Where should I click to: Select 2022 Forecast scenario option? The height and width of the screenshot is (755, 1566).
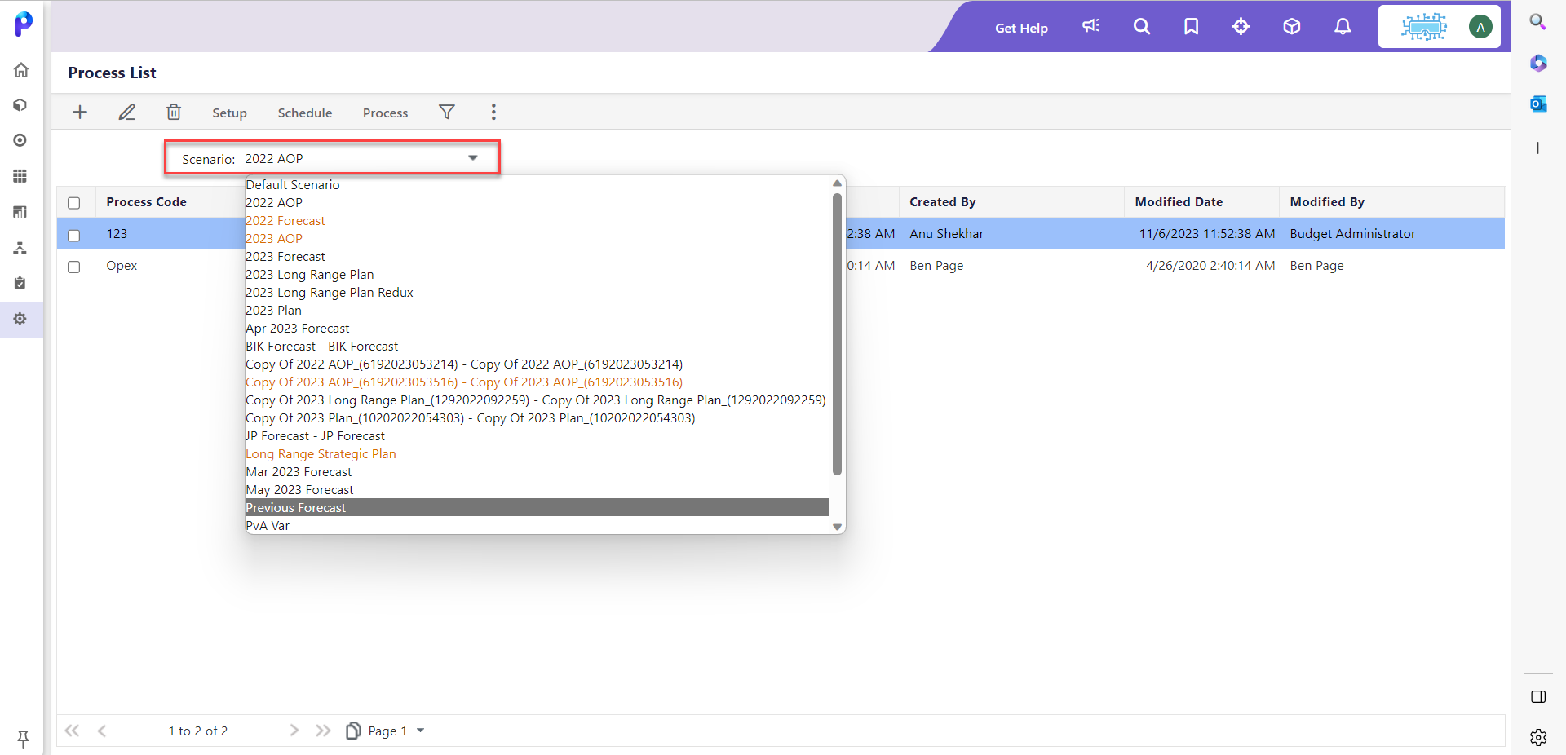pos(537,221)
